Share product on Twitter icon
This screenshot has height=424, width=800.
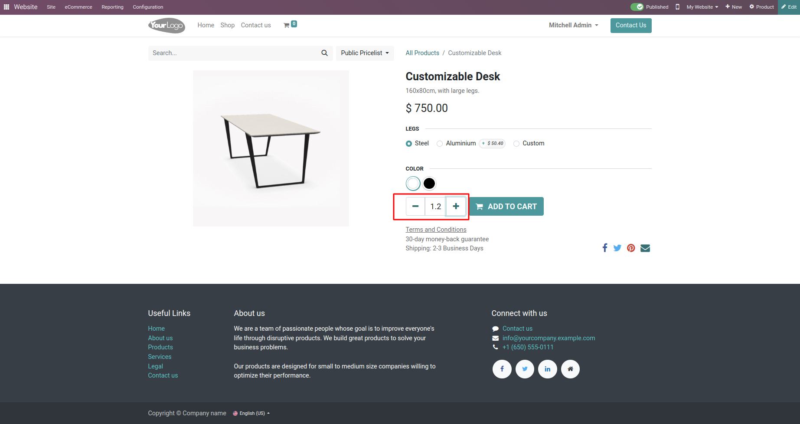pos(617,248)
